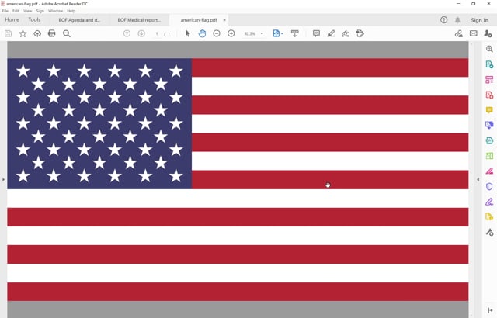Open the BOF Agenda document tab
Image resolution: width=497 pixels, height=318 pixels.
79,20
